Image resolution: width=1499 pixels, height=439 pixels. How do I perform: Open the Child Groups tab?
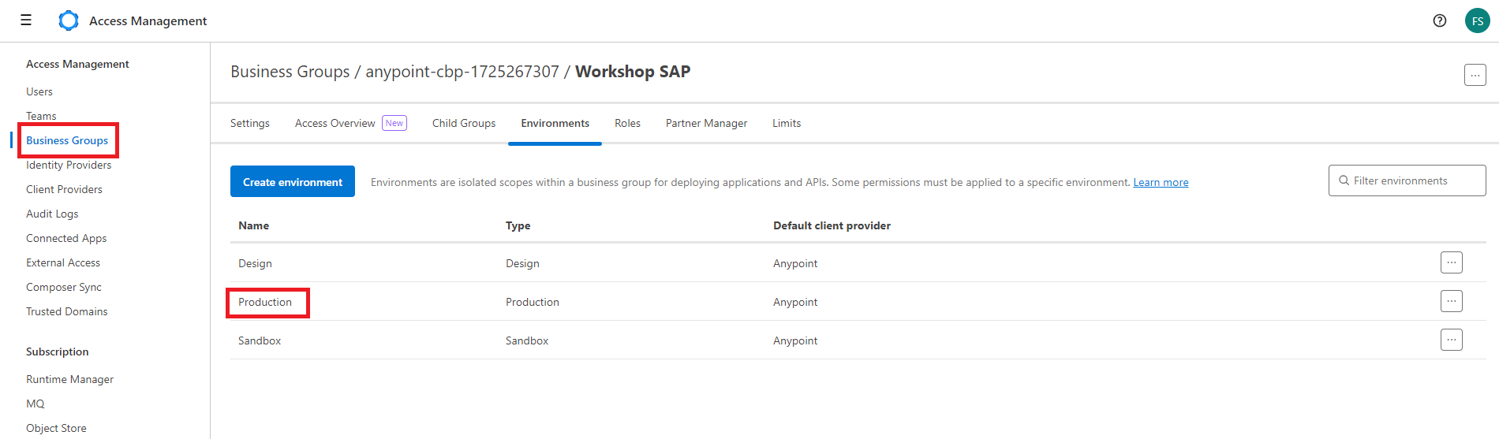click(464, 123)
